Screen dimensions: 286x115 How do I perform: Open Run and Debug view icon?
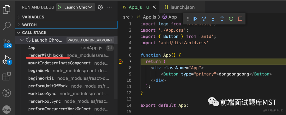7,60
